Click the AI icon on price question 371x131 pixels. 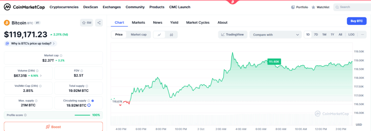[7, 44]
